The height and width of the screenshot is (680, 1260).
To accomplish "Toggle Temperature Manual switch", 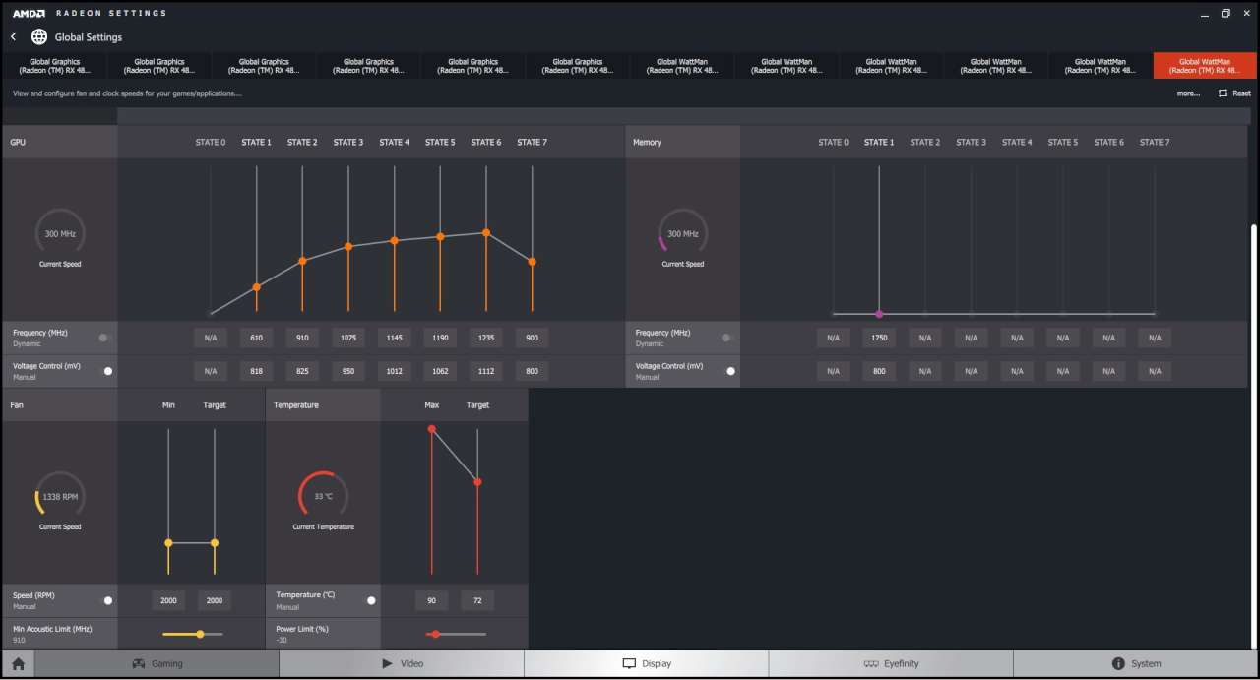I will pos(369,600).
